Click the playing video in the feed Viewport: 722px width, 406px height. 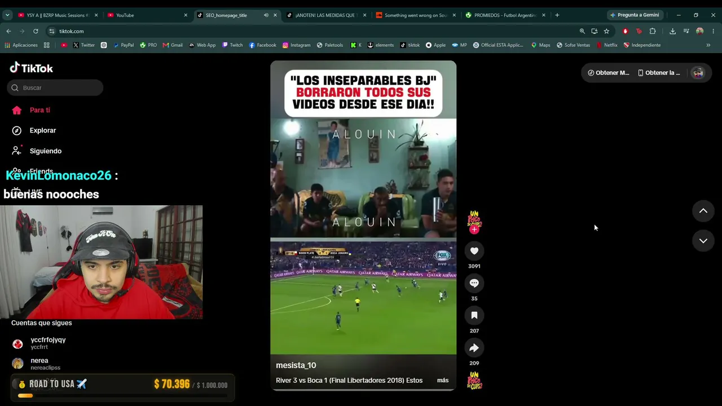363,226
